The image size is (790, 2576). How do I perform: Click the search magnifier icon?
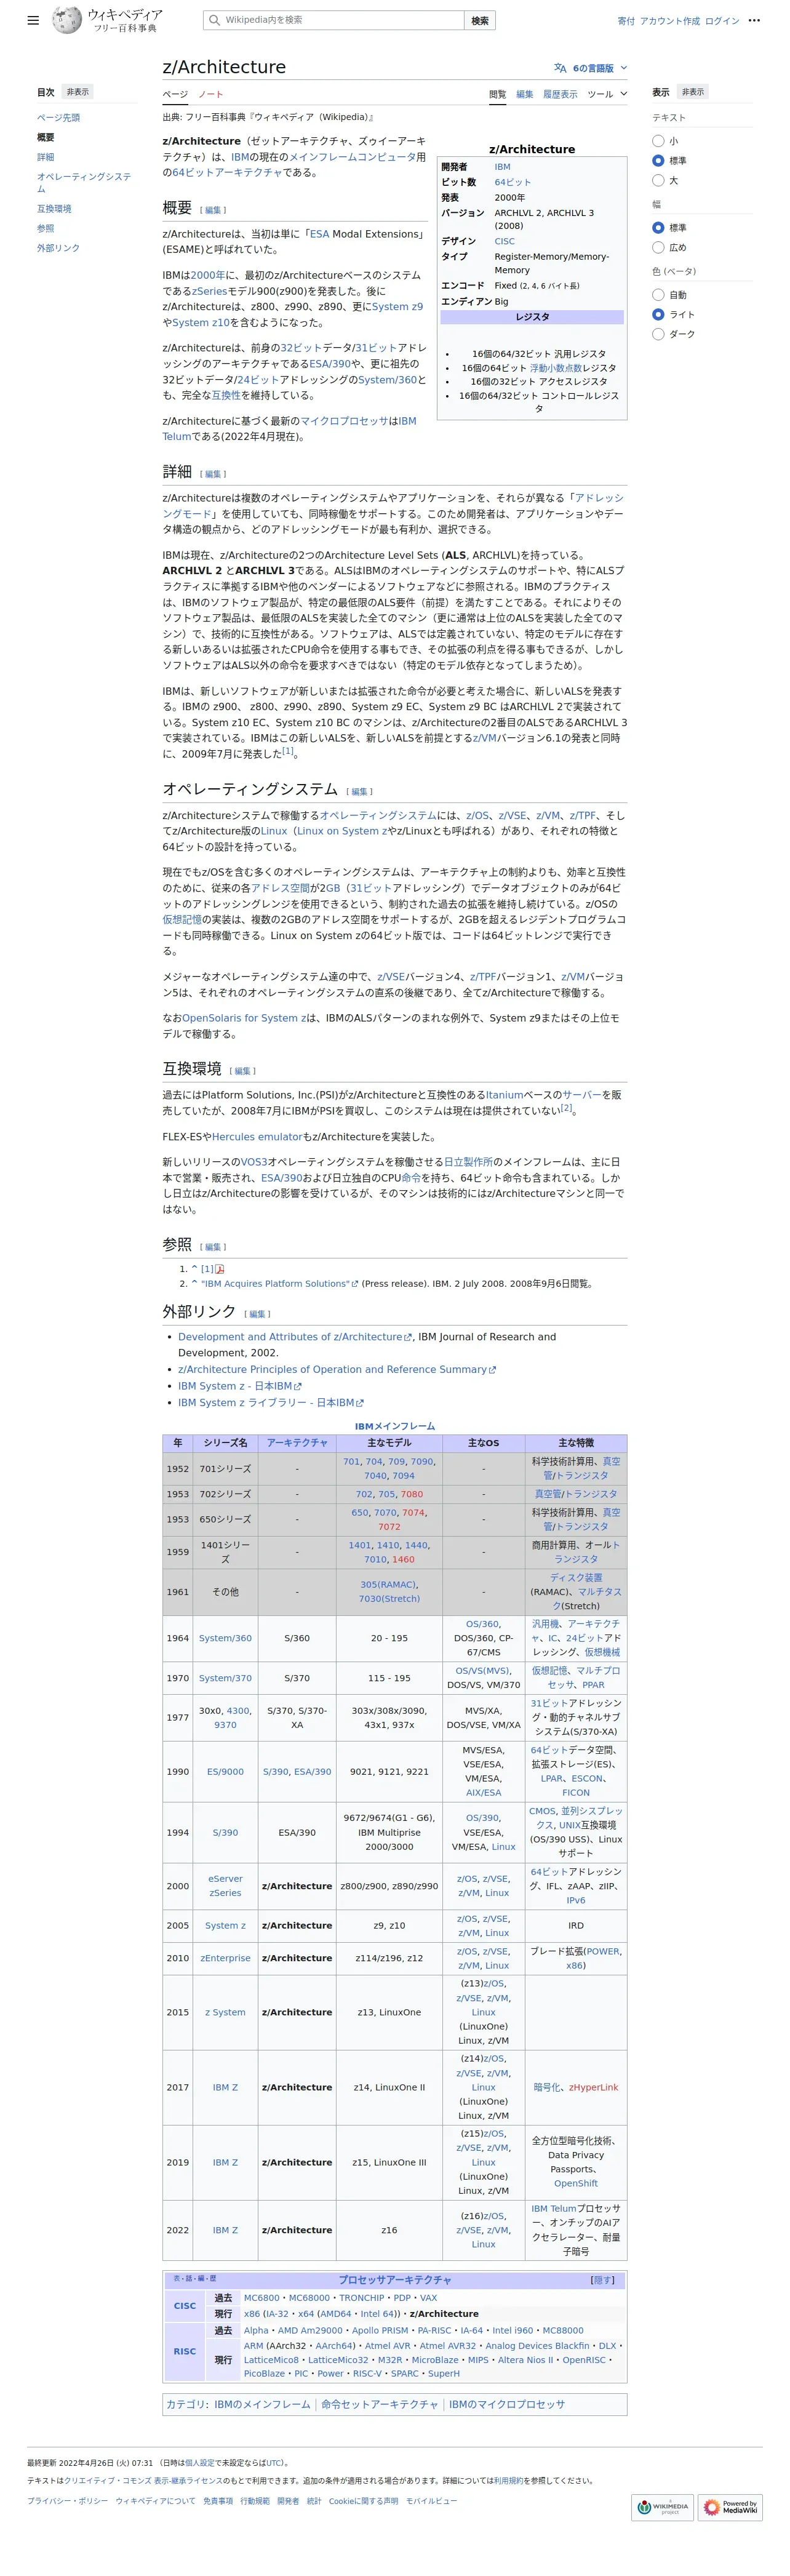[214, 20]
